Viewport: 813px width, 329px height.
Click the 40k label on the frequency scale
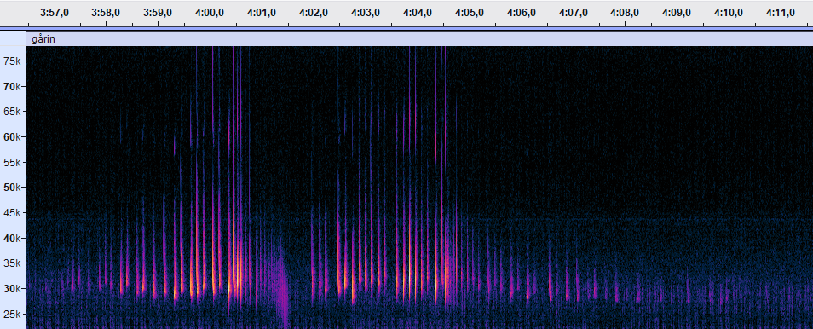11,238
